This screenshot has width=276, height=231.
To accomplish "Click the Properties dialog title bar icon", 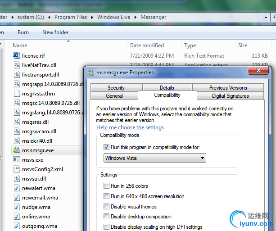I will click(90, 72).
